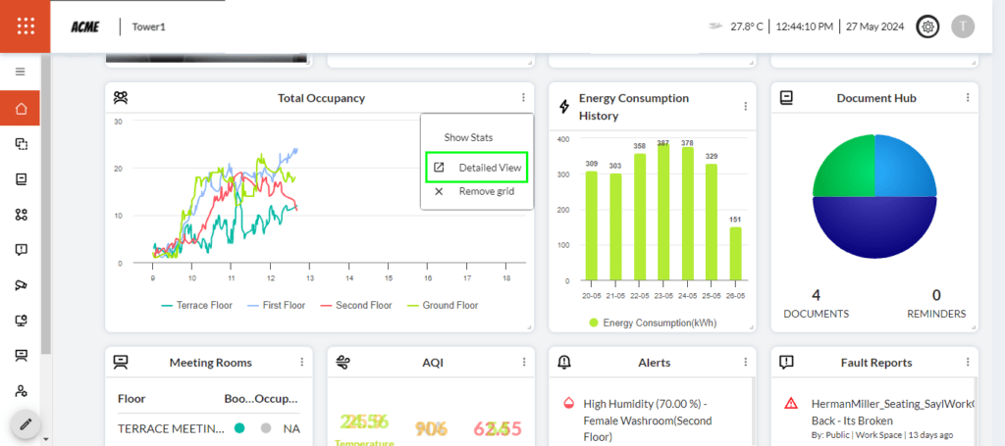Open the settings gear icon
1005x446 pixels.
click(x=926, y=26)
